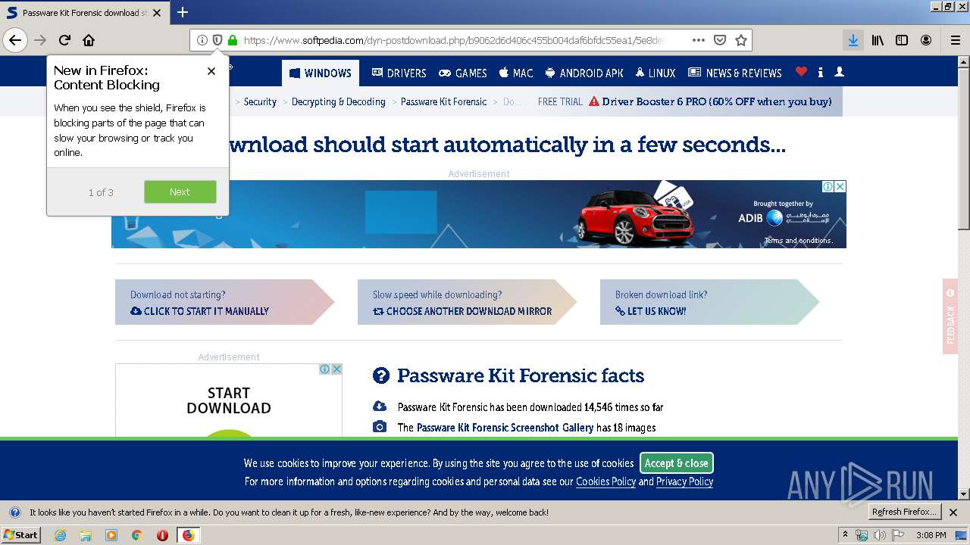Show site information icon in address bar

click(202, 40)
